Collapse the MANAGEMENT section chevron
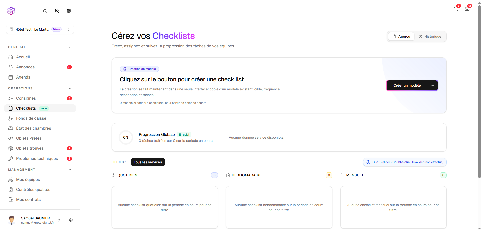Image resolution: width=481 pixels, height=230 pixels. click(x=70, y=170)
